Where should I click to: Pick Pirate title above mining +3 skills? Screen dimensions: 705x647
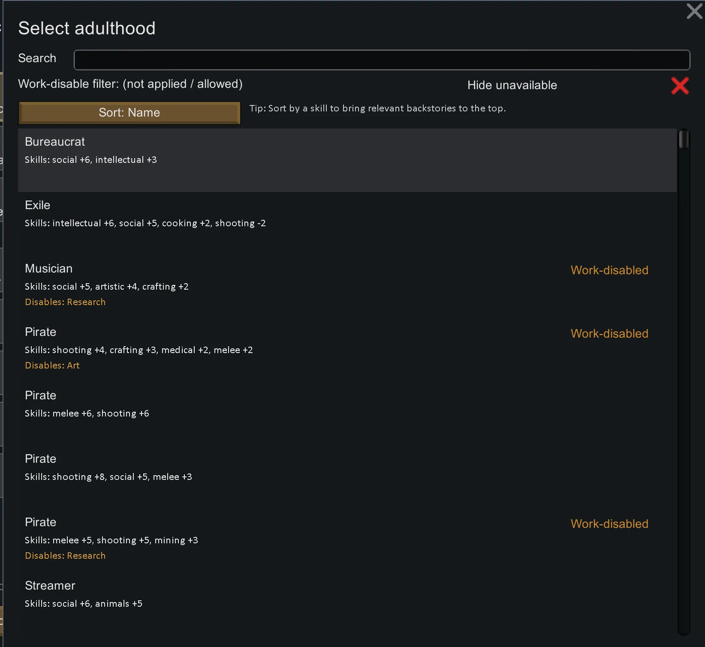click(40, 522)
